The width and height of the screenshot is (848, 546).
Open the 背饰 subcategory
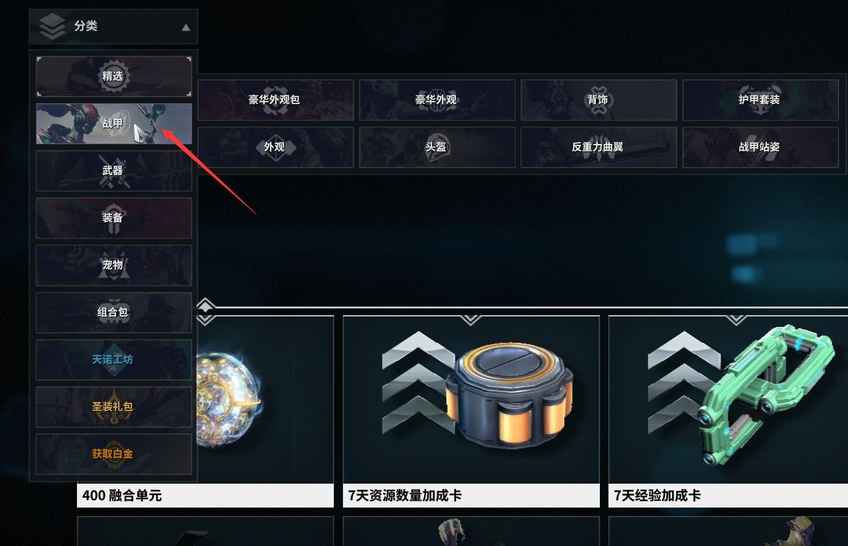coord(599,100)
